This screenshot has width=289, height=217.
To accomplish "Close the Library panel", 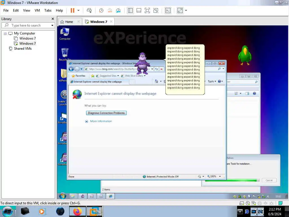I will [x=53, y=19].
